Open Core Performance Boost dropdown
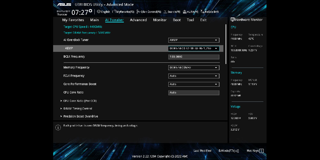This screenshot has width=320, height=160. pos(194,84)
